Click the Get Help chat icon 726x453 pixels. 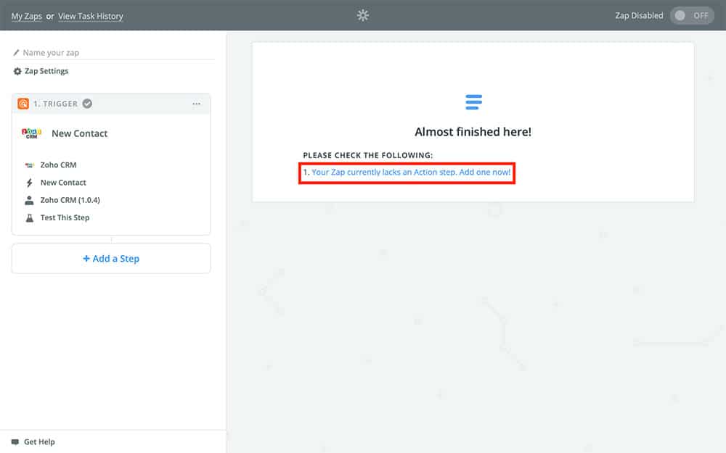point(15,441)
